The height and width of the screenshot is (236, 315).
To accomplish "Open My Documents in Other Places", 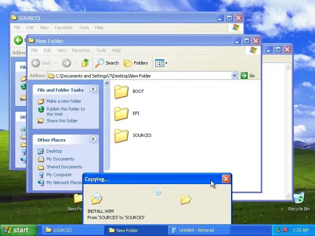I will coord(60,159).
